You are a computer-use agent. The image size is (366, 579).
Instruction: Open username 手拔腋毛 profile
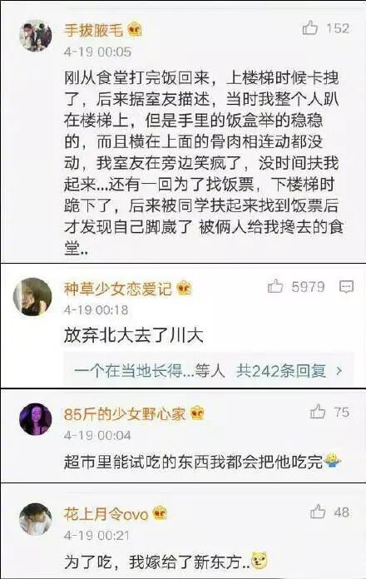coord(93,30)
